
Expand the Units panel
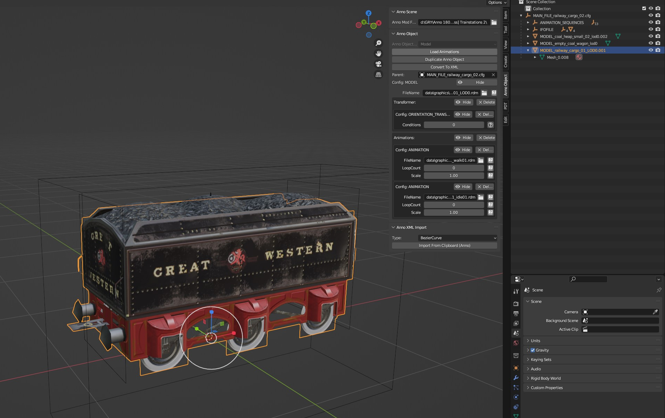click(528, 341)
